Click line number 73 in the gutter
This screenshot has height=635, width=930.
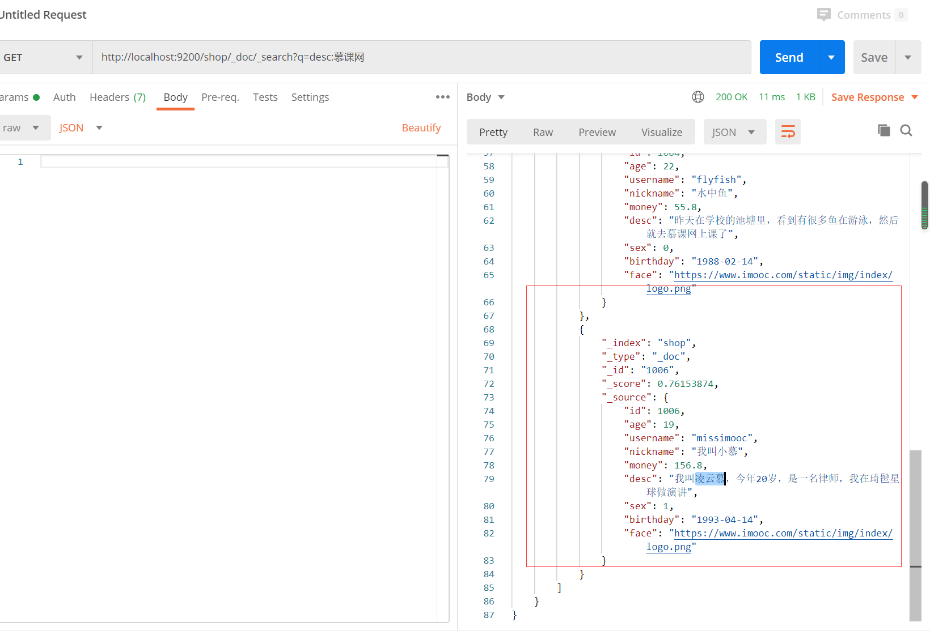(489, 397)
